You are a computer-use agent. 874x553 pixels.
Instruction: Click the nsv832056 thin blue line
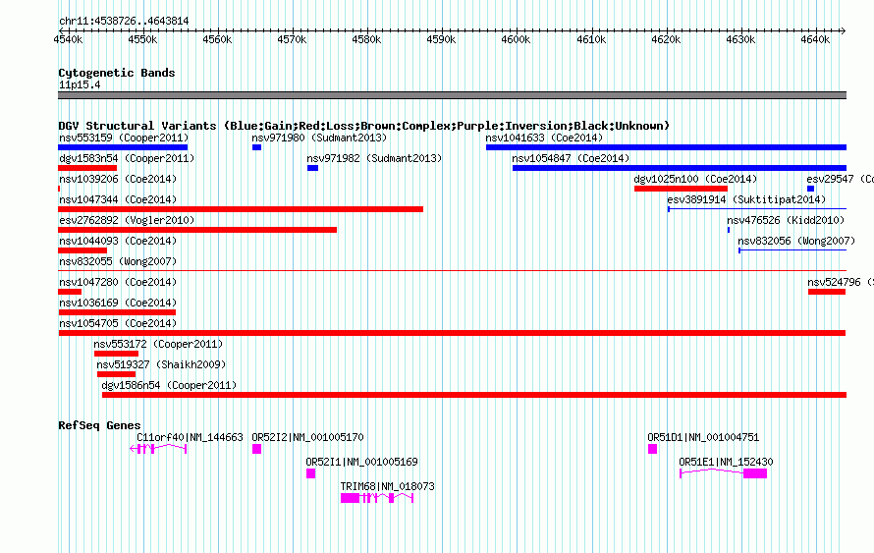[x=792, y=250]
